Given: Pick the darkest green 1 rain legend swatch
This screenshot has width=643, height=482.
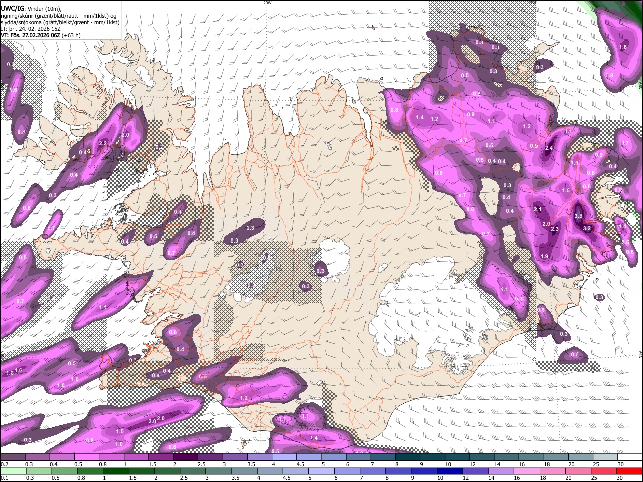Looking at the screenshot, I should click(116, 471).
